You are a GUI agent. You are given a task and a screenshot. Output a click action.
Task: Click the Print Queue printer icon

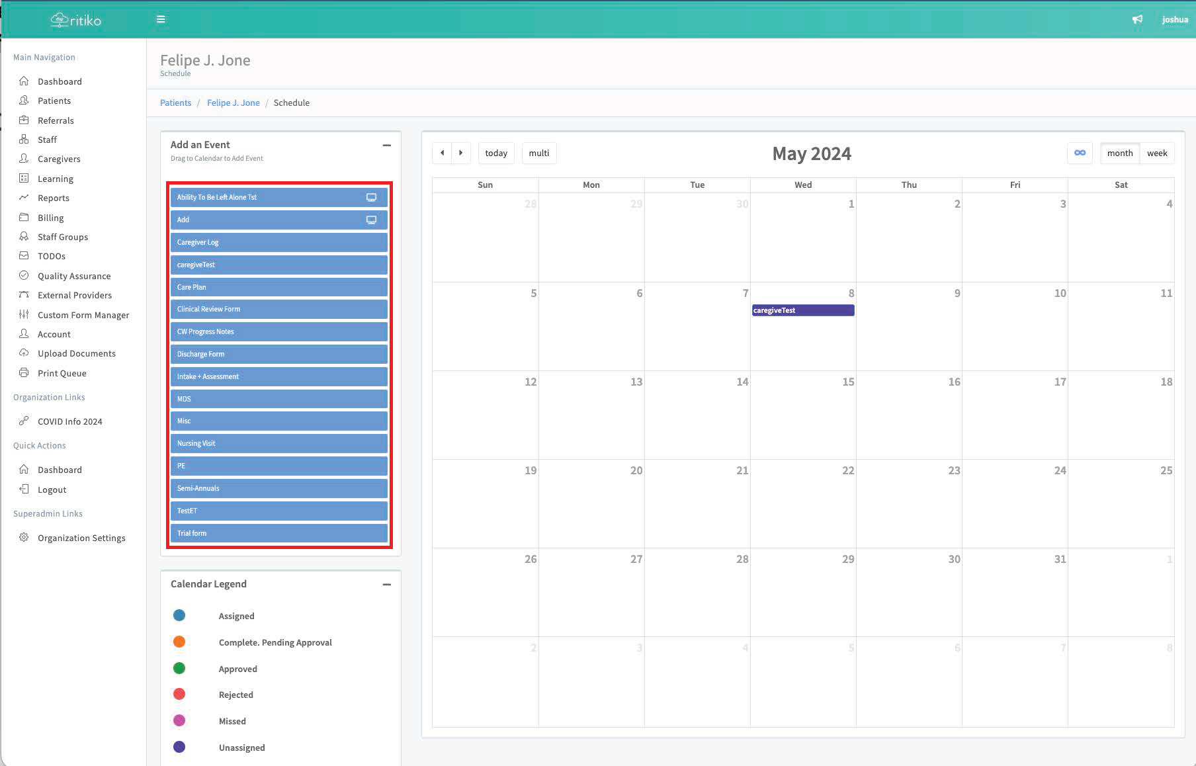pyautogui.click(x=24, y=373)
